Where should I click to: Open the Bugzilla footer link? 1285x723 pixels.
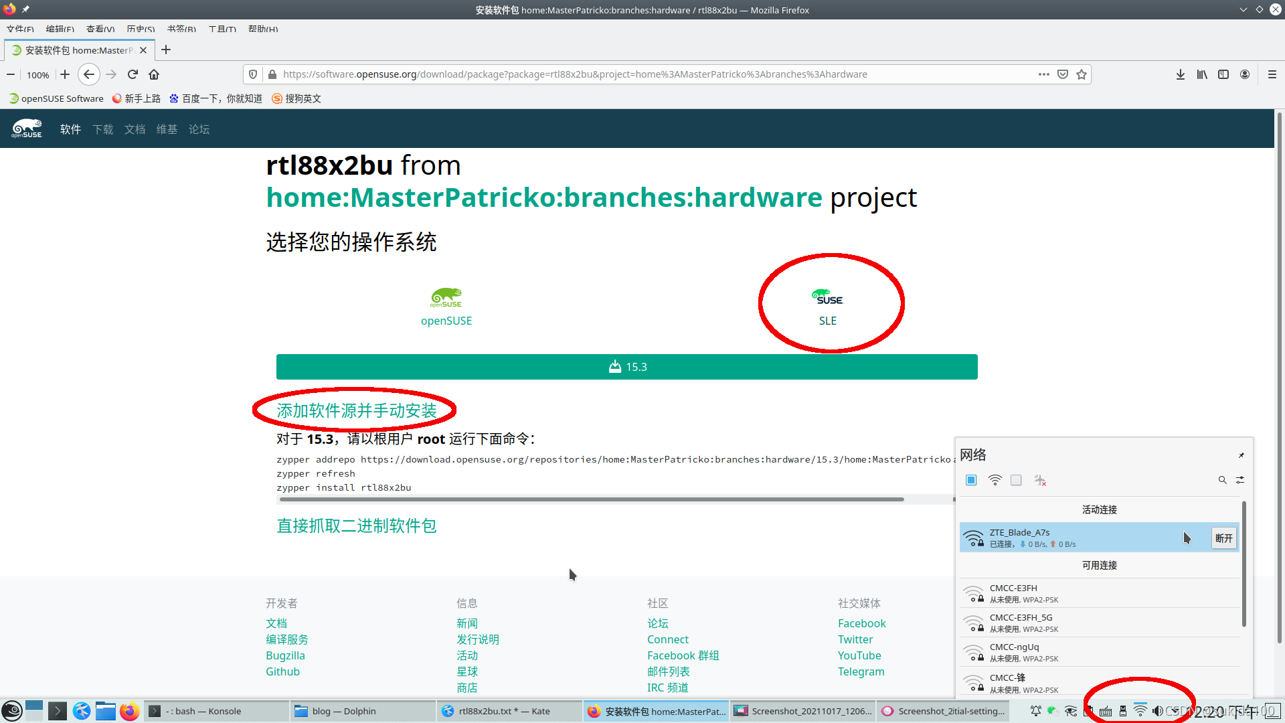pyautogui.click(x=285, y=655)
